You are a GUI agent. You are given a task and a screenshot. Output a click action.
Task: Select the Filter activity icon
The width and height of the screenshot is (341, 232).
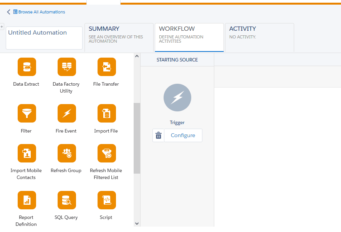tap(26, 113)
